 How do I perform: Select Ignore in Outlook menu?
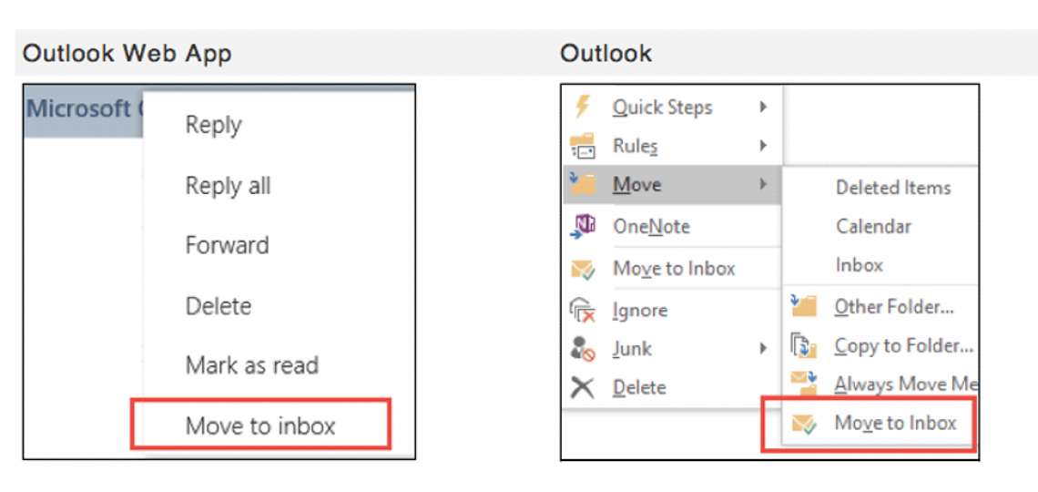coord(640,311)
